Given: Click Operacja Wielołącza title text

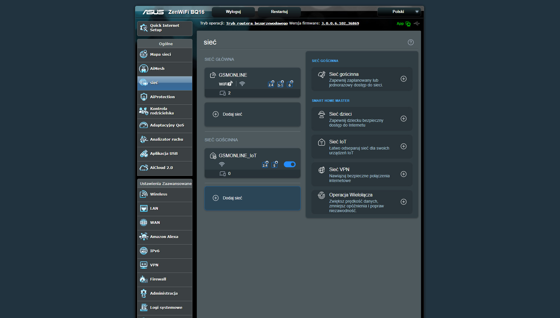Looking at the screenshot, I should [x=351, y=195].
